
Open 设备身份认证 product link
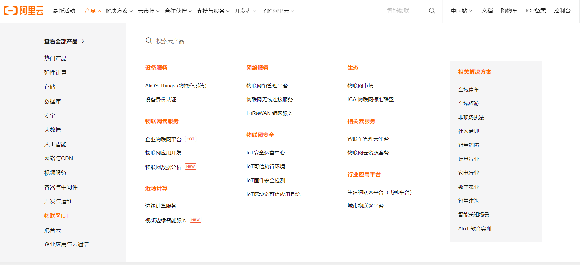[x=161, y=100]
